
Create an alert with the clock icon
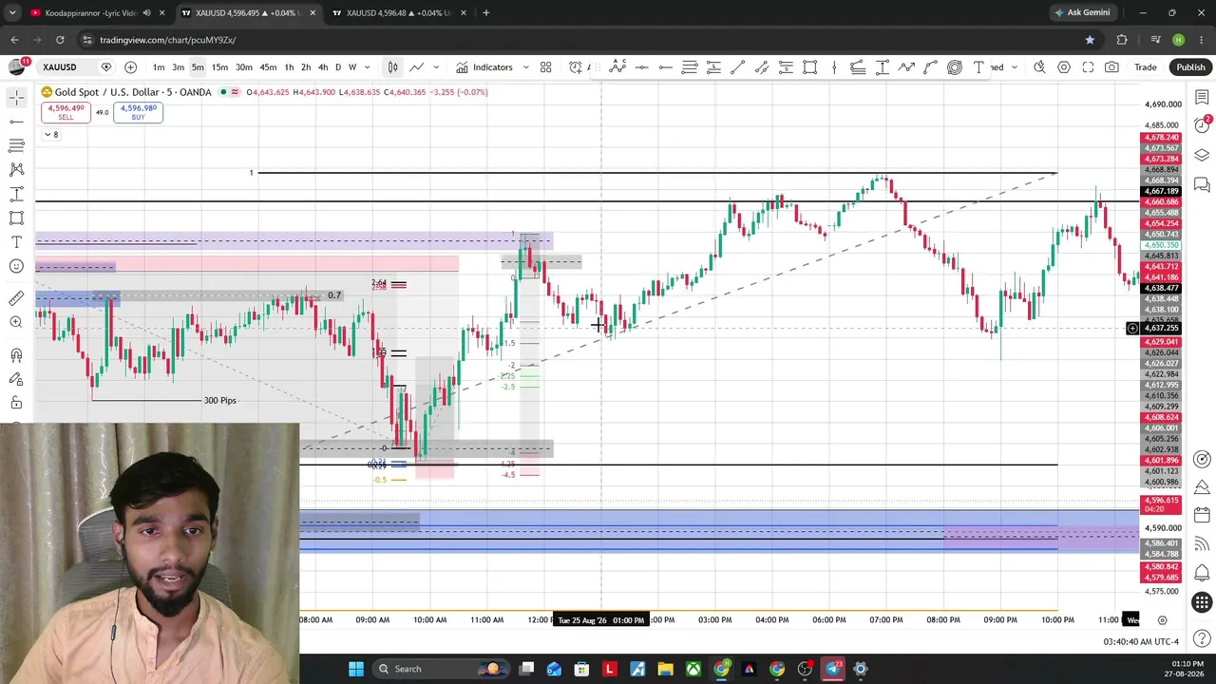pyautogui.click(x=576, y=67)
